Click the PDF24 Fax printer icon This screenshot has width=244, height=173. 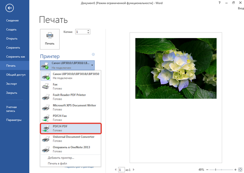coord(46,118)
